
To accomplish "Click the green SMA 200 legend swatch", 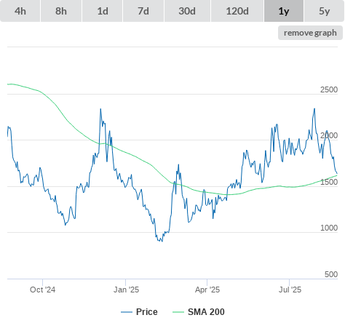I will (x=178, y=312).
